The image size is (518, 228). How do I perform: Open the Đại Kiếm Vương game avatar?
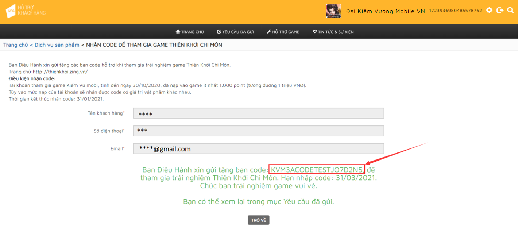coord(333,11)
